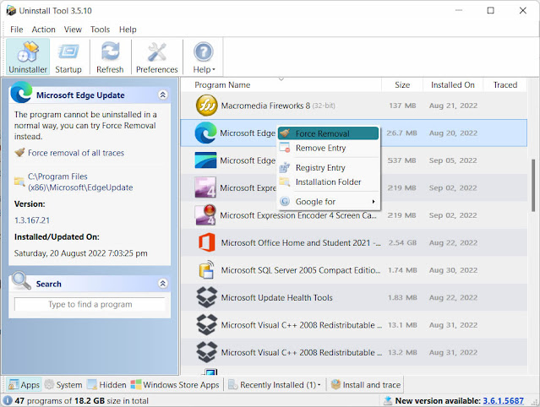Click Force removal of all traces link
540x407 pixels.
(x=76, y=153)
